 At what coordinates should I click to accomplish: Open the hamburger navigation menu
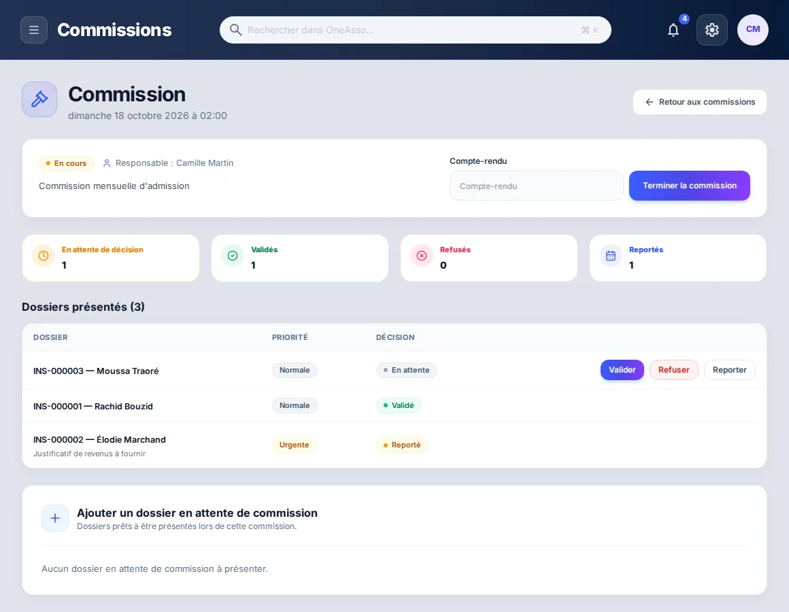pyautogui.click(x=34, y=30)
